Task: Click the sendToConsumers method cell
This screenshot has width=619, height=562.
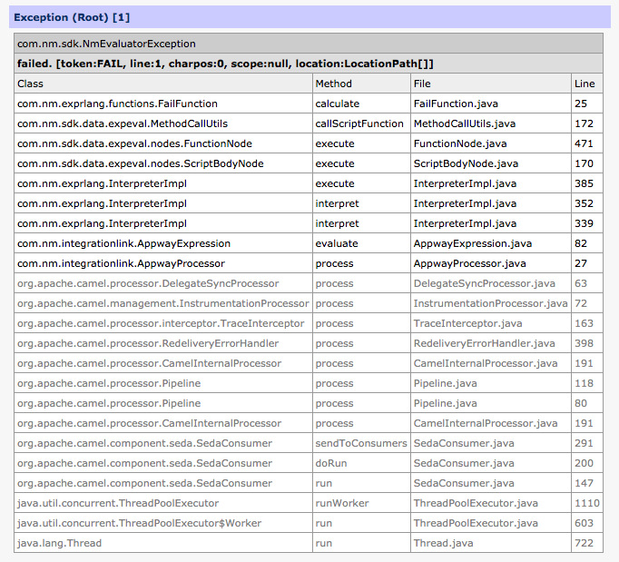Action: pos(361,443)
